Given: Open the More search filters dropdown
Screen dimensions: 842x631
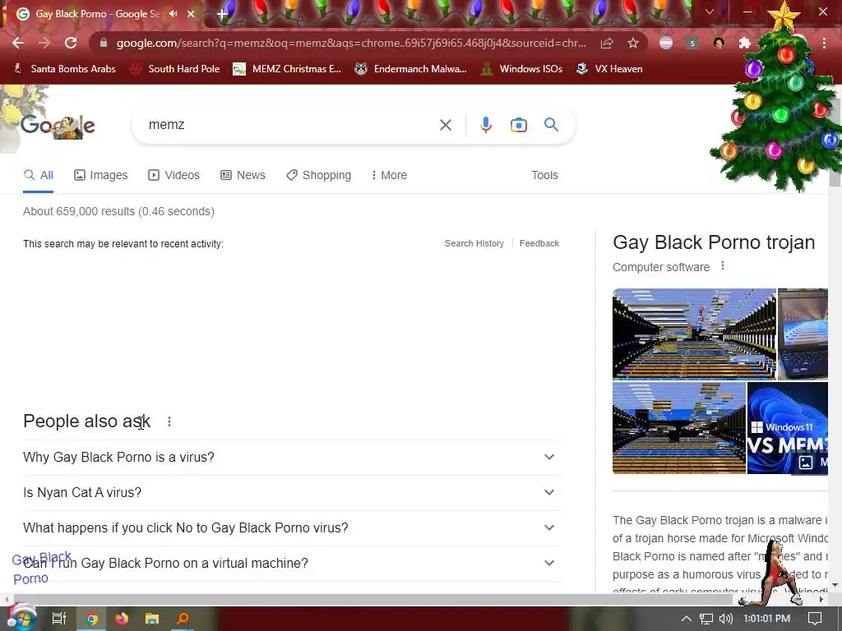Looking at the screenshot, I should 389,176.
